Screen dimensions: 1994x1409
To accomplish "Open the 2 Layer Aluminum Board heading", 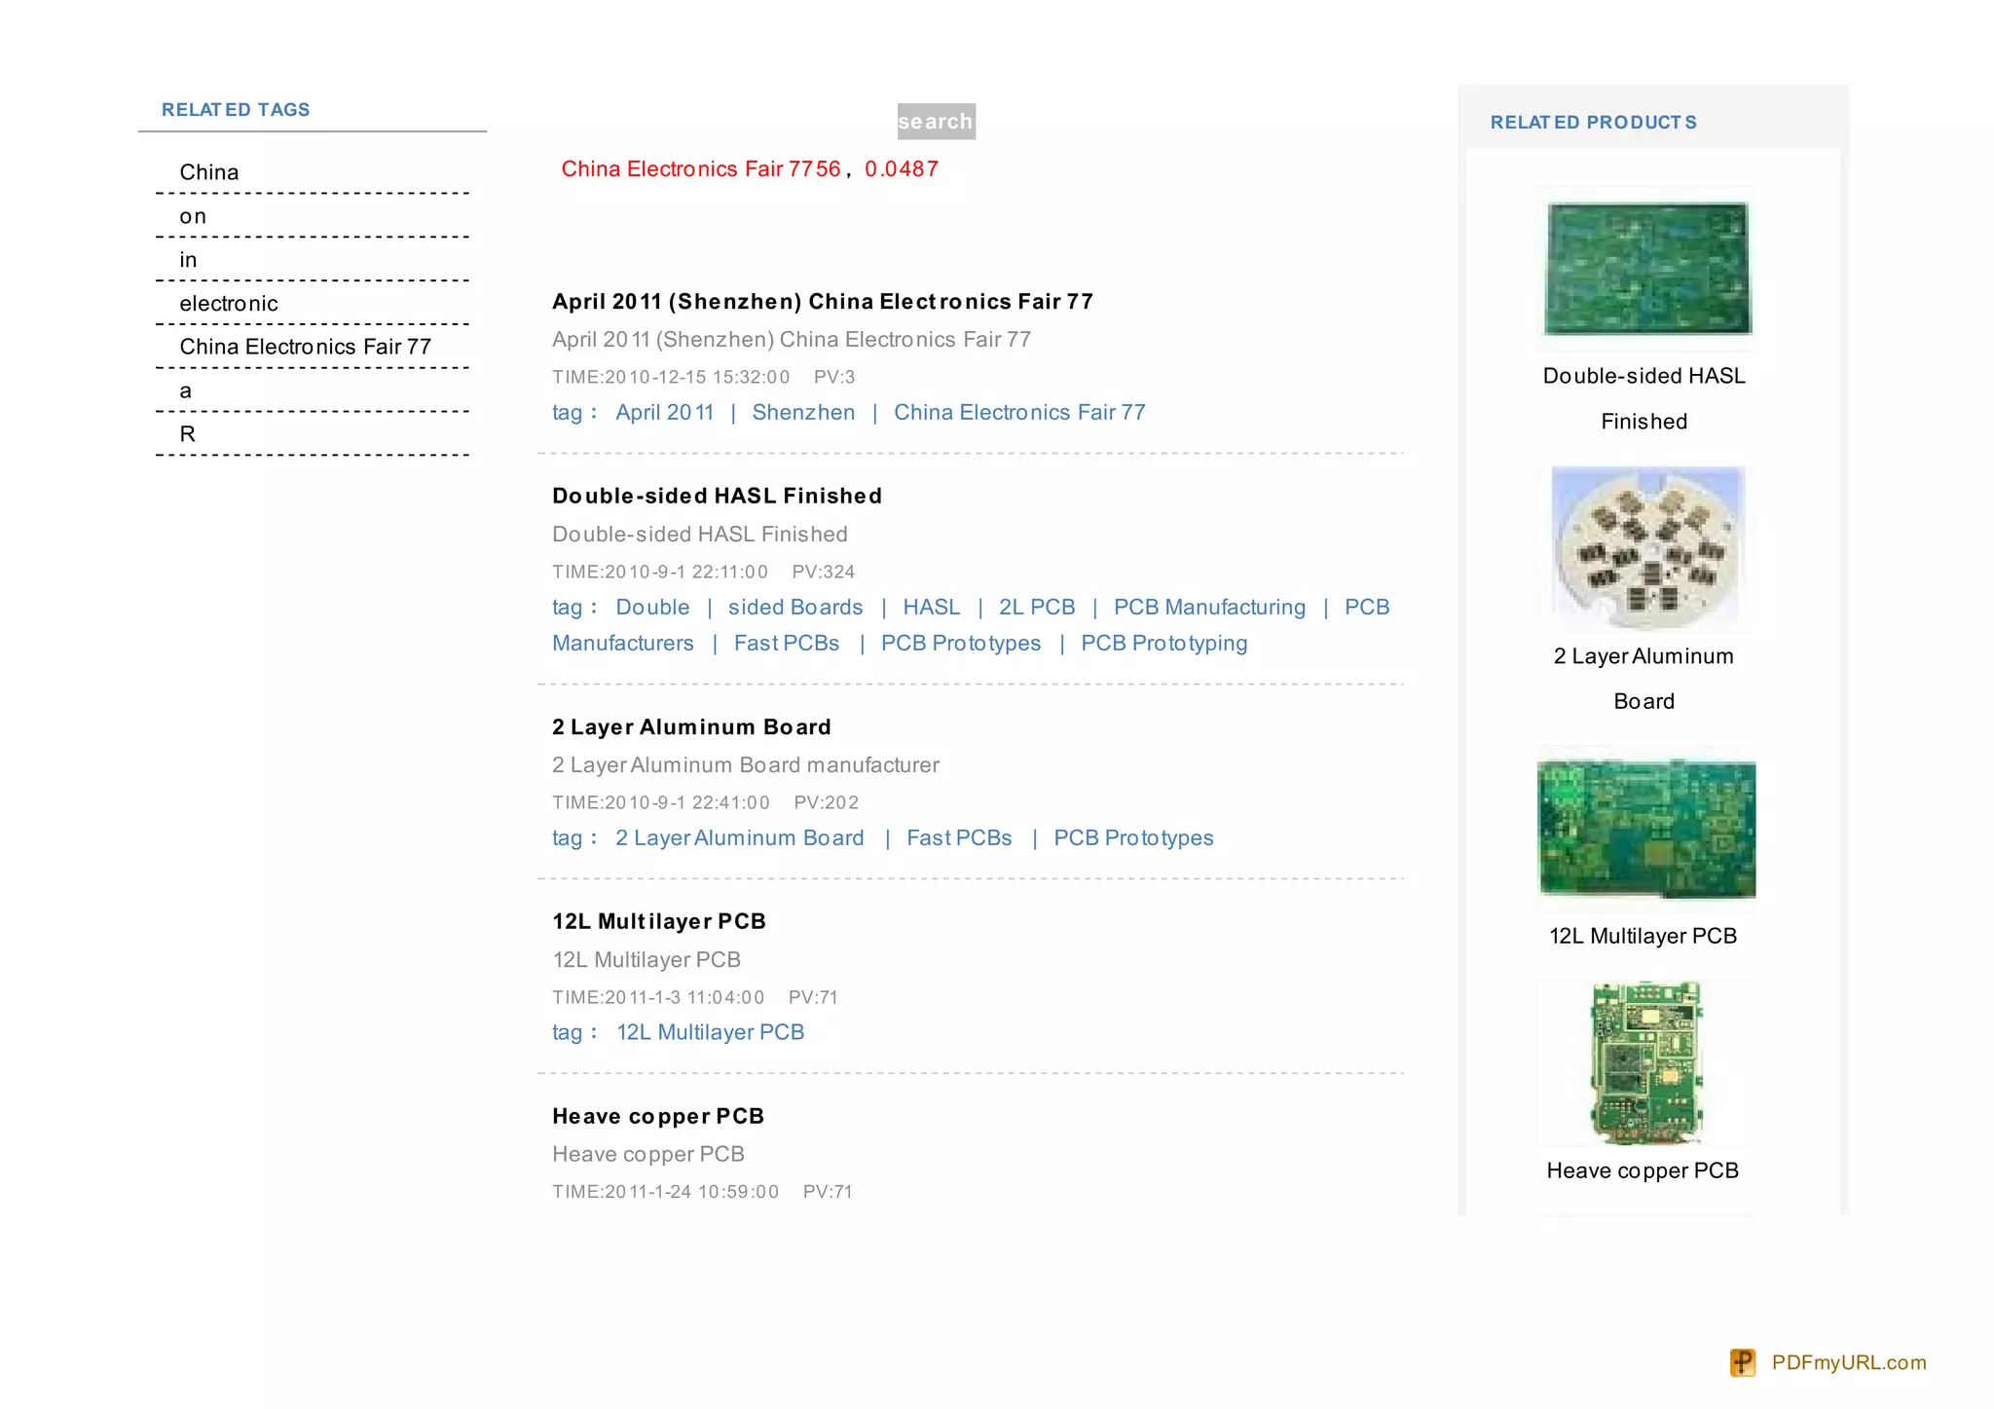I will pyautogui.click(x=691, y=727).
